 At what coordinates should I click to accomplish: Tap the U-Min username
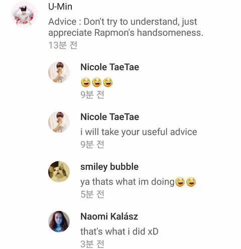point(60,7)
